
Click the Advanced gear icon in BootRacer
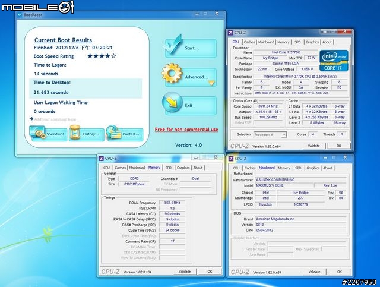172,73
